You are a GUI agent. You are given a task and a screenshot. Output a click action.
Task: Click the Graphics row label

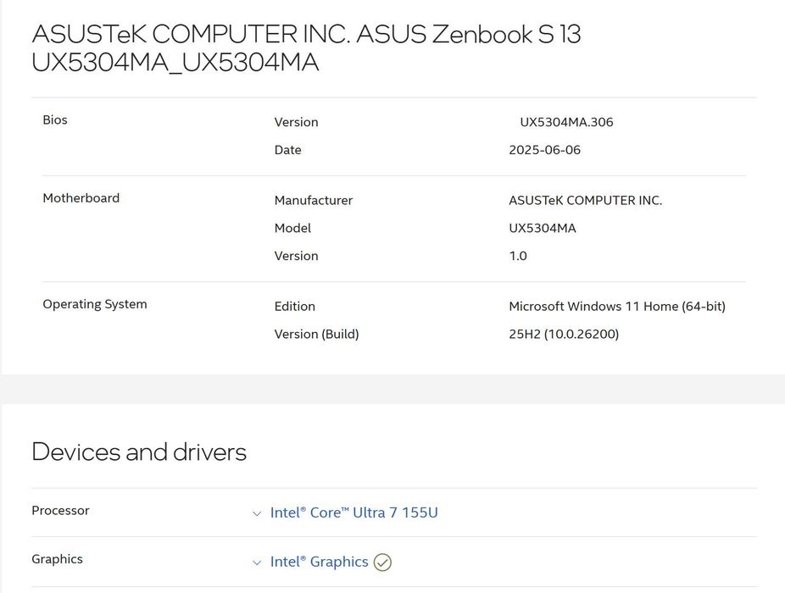point(57,559)
